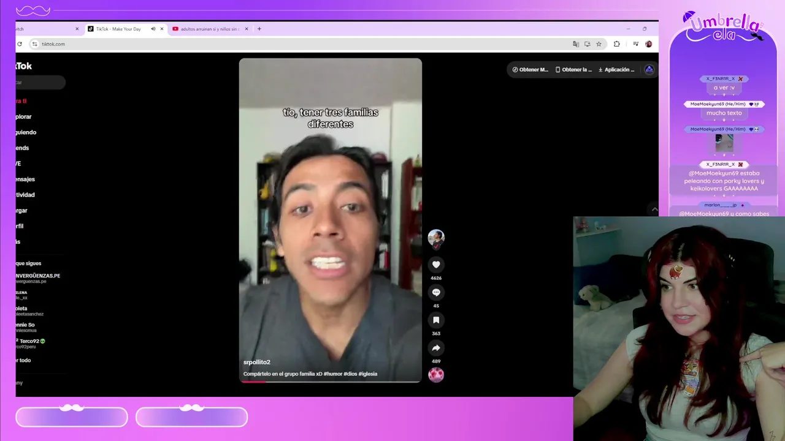This screenshot has height=441, width=785.
Task: Save the video with the bookmark icon
Action: [x=436, y=320]
